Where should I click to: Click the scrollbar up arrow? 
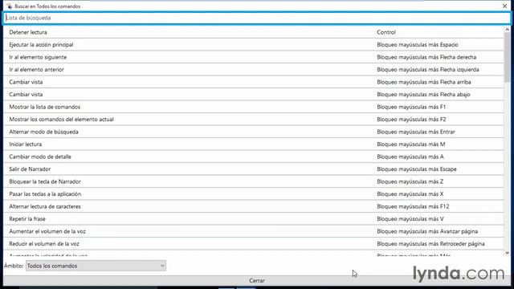(507, 30)
